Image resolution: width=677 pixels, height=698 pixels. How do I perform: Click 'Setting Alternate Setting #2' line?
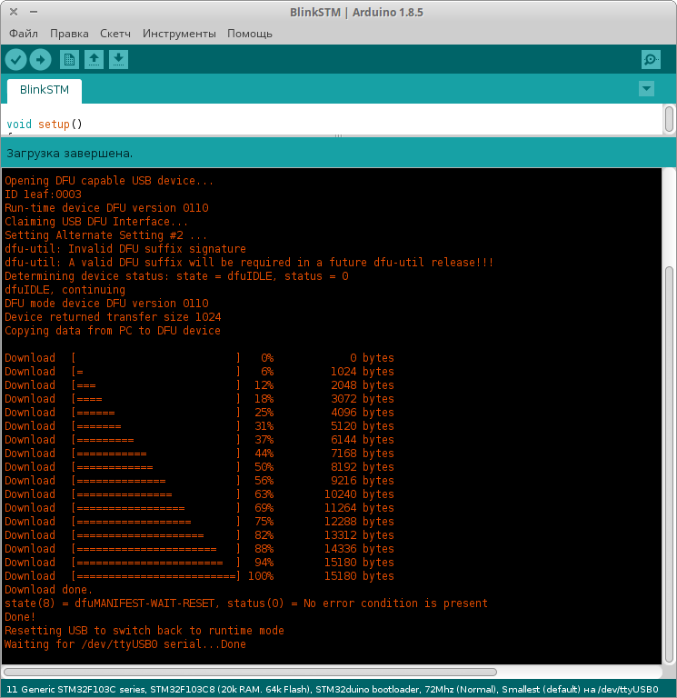pos(105,235)
